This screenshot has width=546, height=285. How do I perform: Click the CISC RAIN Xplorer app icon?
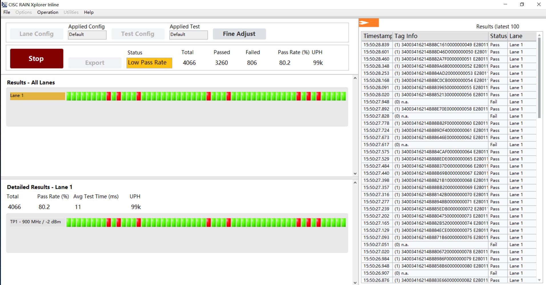pos(4,5)
